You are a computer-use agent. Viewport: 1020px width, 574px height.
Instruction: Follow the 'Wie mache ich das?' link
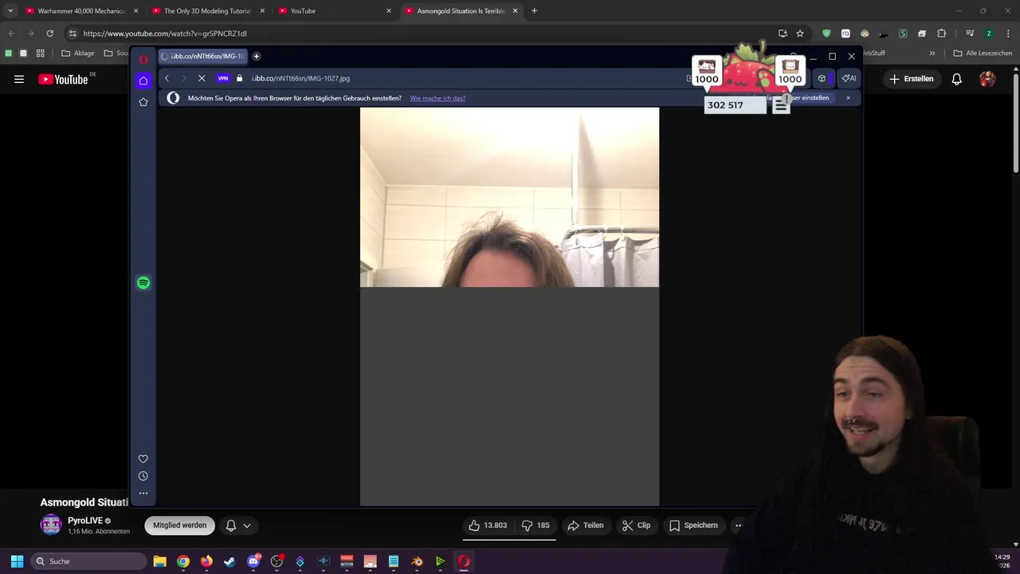(x=437, y=98)
